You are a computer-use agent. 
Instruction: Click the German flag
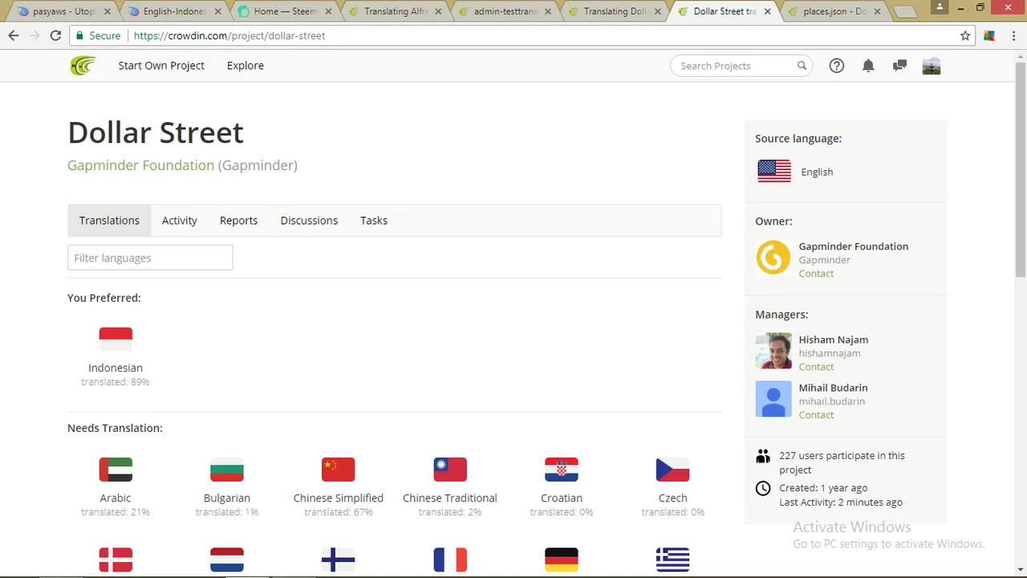tap(562, 560)
